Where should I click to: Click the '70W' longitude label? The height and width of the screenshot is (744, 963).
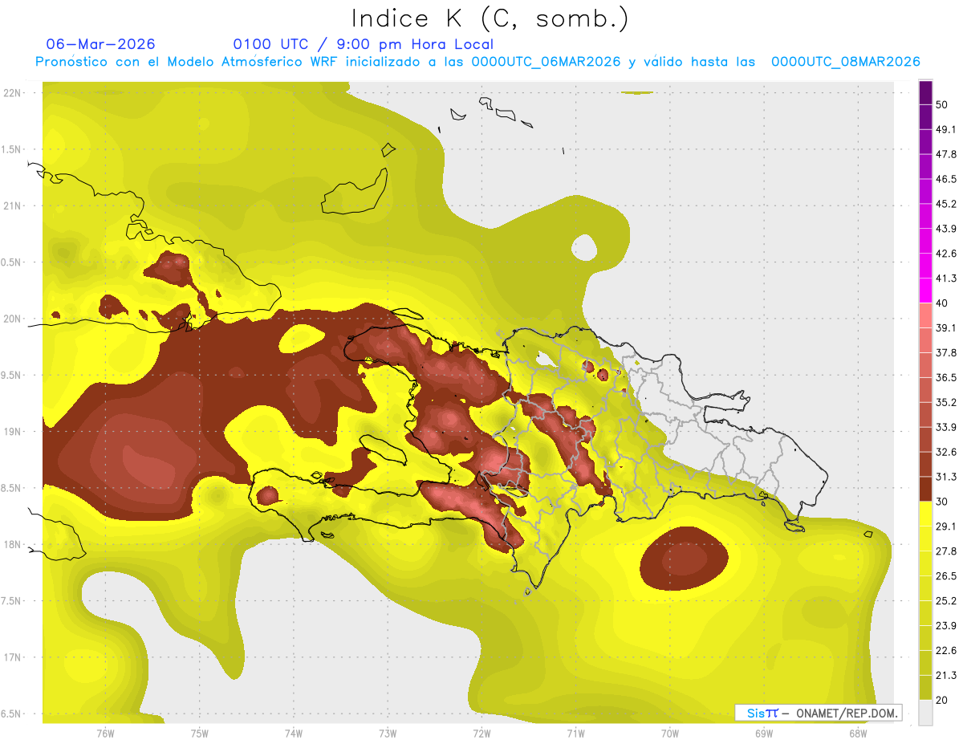point(669,734)
